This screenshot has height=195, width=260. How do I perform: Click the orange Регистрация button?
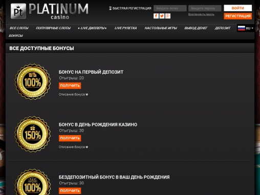[x=238, y=16]
